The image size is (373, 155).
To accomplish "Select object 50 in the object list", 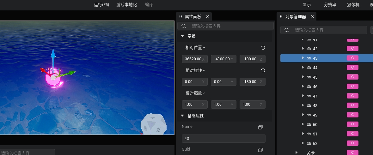I will click(x=315, y=124).
